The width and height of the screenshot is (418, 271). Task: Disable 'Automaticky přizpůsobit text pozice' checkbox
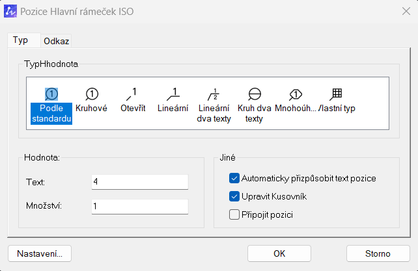234,177
